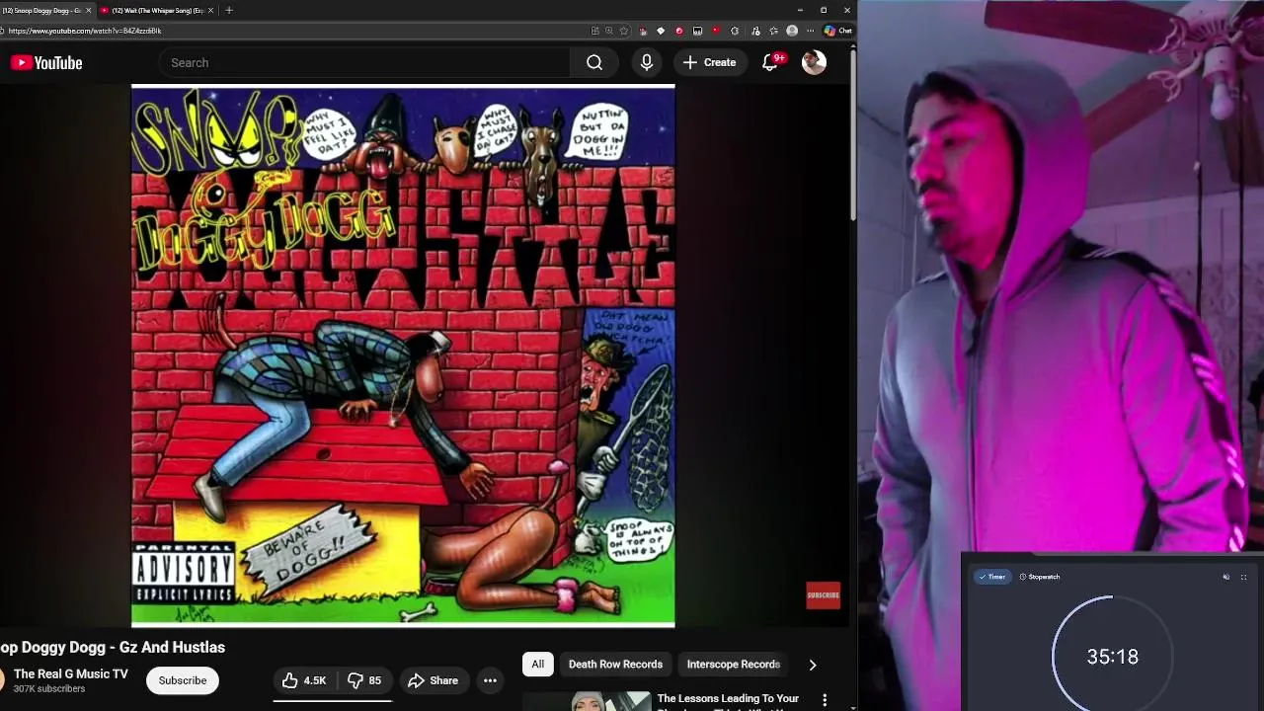Click the YouTube Search input field

pyautogui.click(x=364, y=62)
